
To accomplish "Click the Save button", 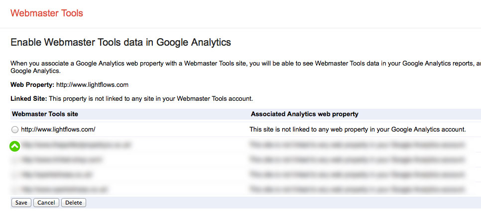I will click(21, 203).
